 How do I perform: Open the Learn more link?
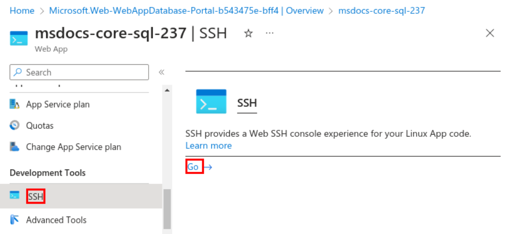(x=209, y=146)
